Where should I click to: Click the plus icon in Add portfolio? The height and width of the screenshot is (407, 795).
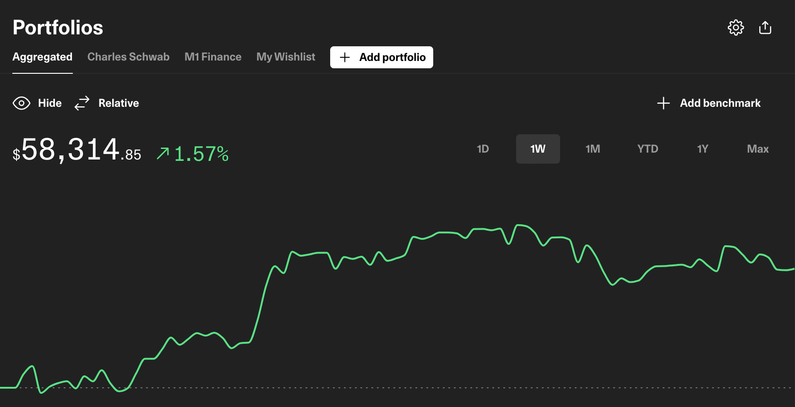[345, 57]
